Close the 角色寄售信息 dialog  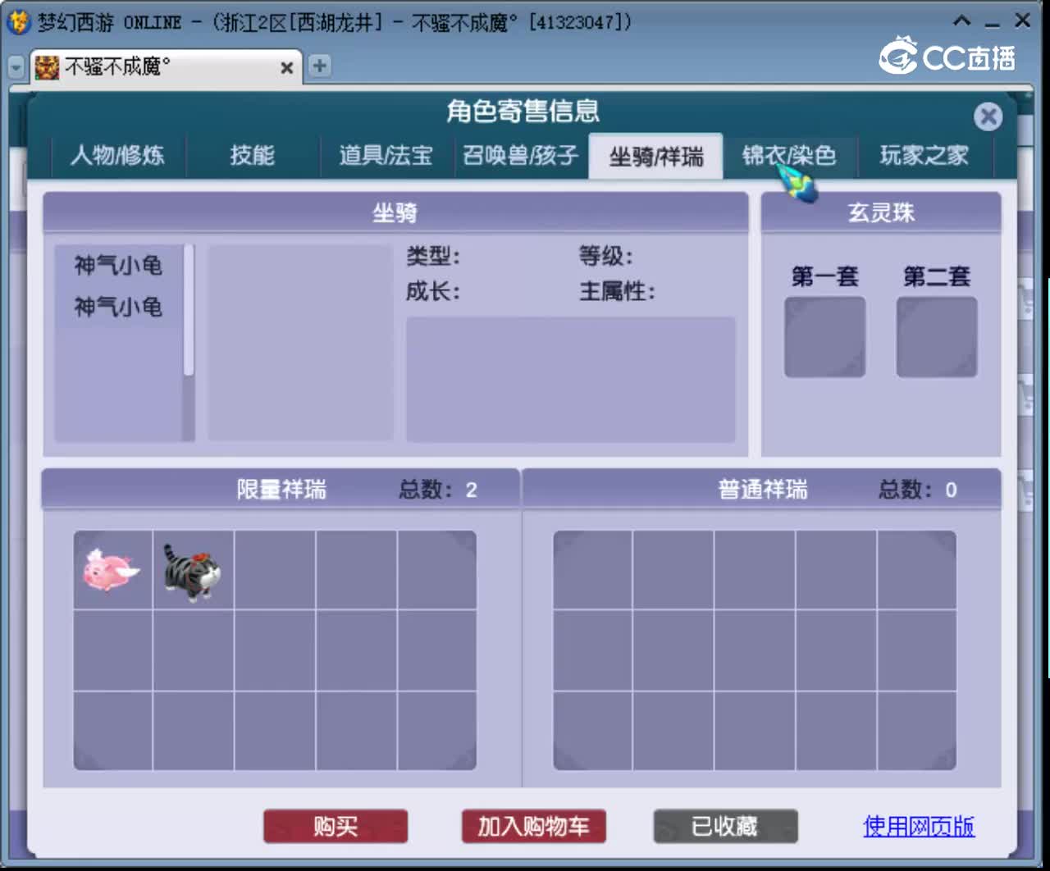coord(988,116)
